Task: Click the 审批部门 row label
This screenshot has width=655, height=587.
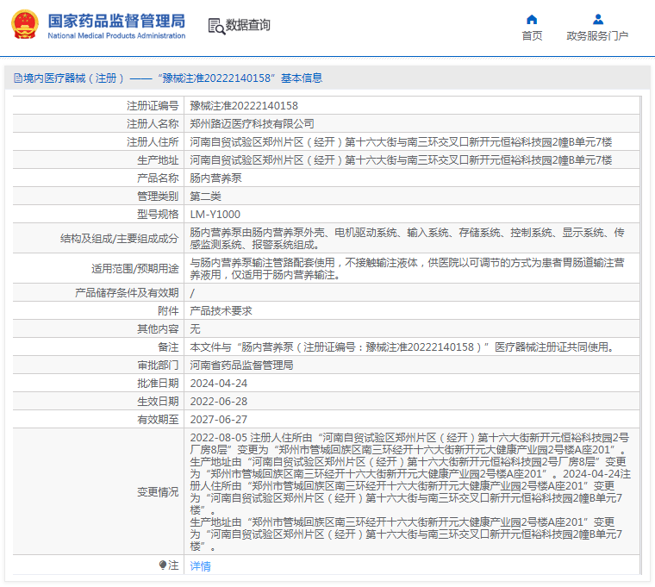Action: pyautogui.click(x=158, y=365)
